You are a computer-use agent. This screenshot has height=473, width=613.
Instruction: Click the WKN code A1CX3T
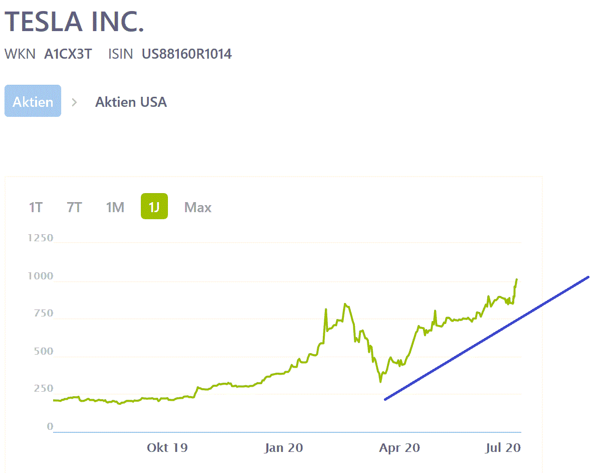(x=68, y=54)
